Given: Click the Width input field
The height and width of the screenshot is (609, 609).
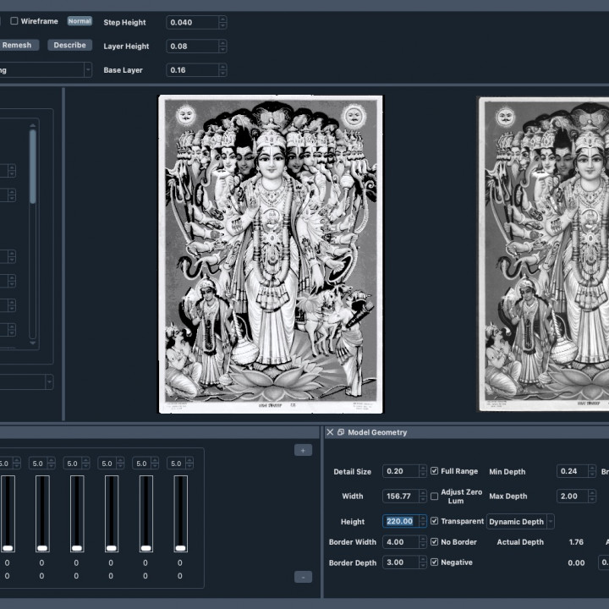Looking at the screenshot, I should (399, 497).
